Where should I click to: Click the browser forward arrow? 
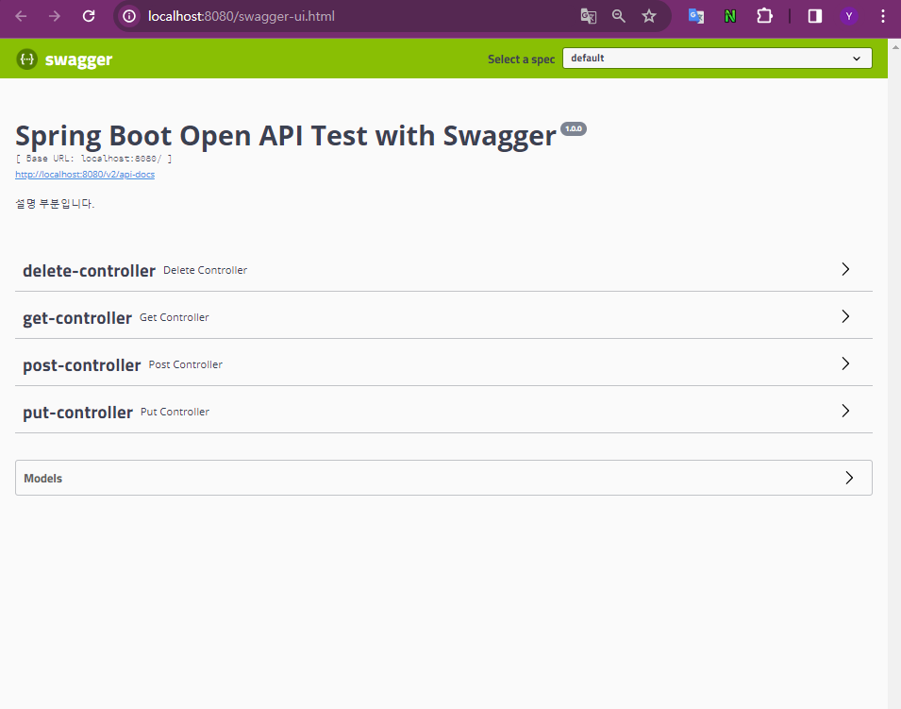(x=55, y=16)
